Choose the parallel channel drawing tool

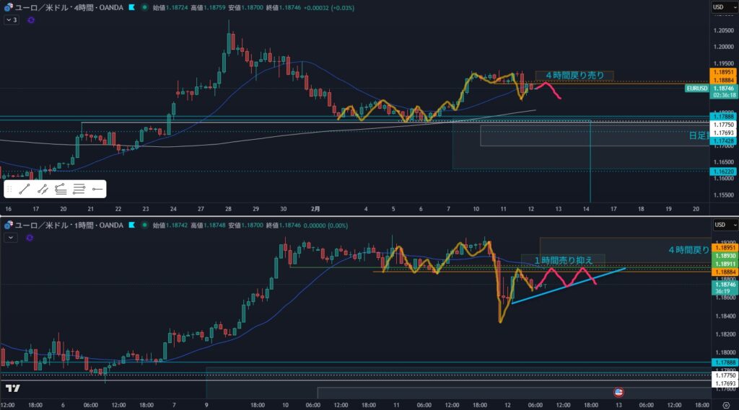click(x=61, y=190)
